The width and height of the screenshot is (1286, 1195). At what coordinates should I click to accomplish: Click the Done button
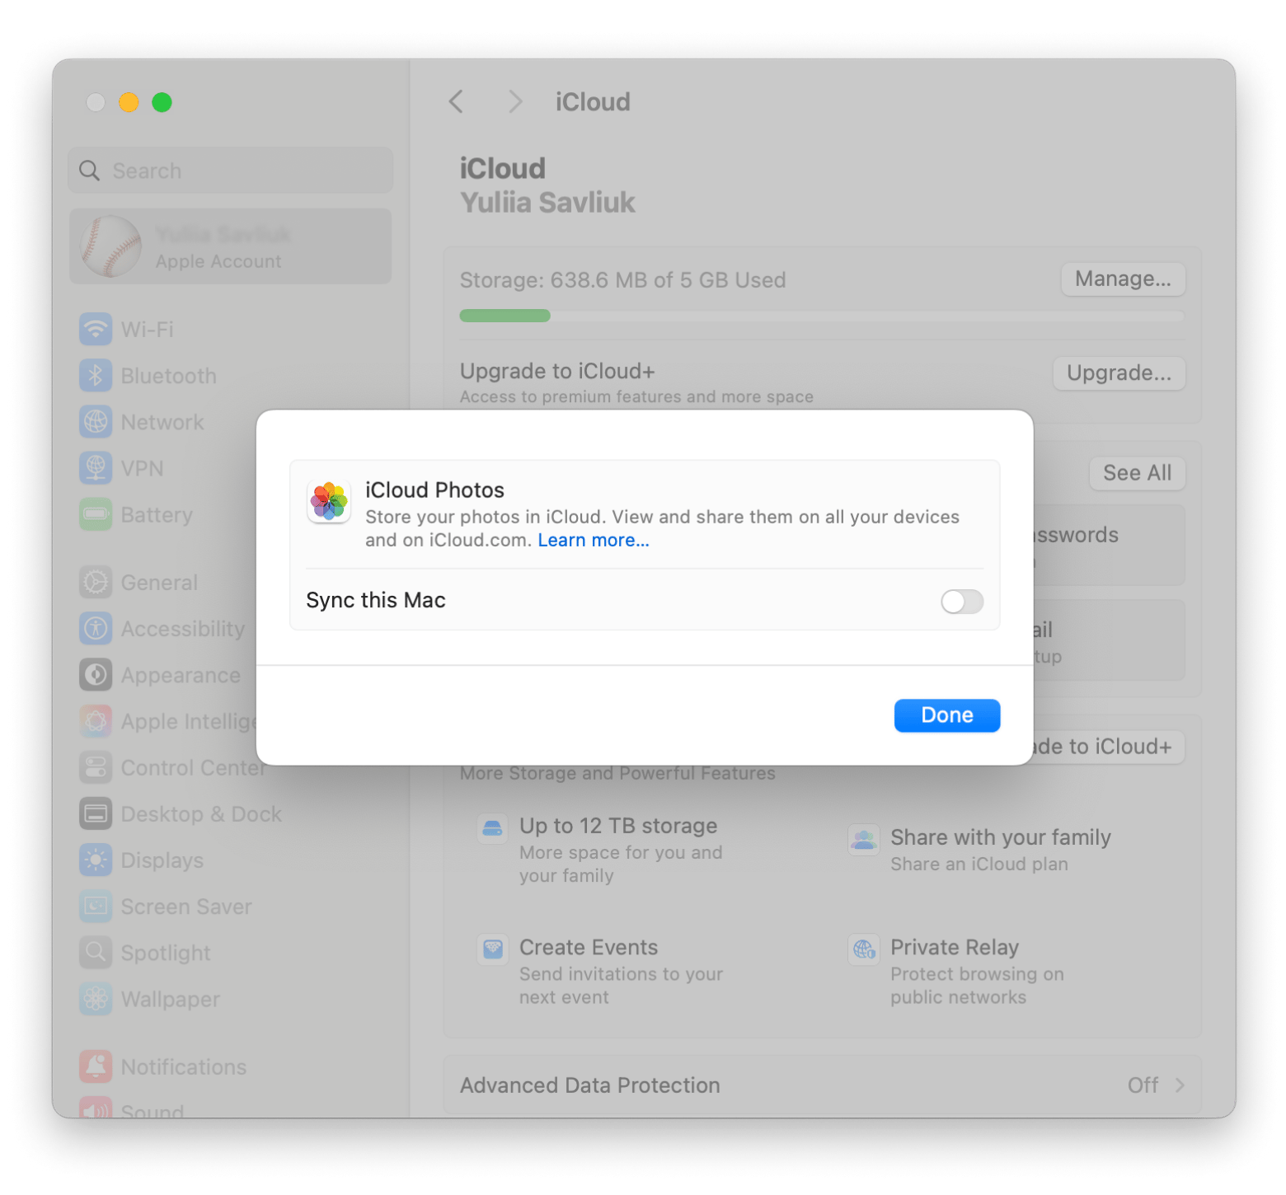point(946,715)
